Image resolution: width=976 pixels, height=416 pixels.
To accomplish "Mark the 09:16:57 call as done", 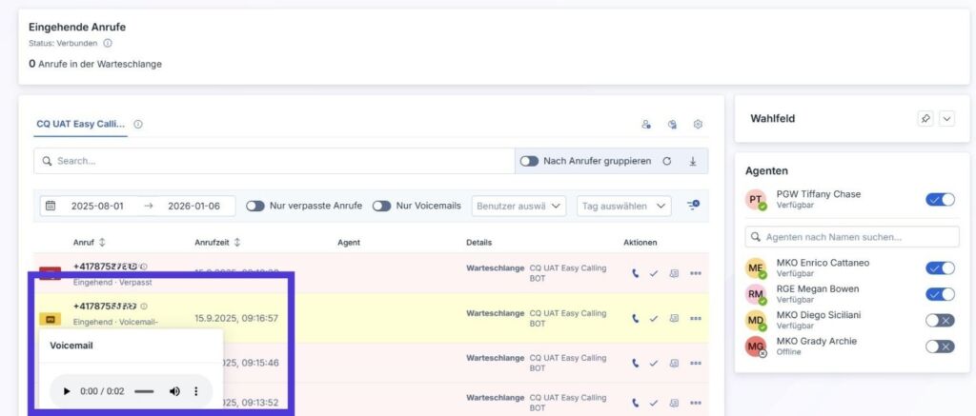I will coord(654,318).
